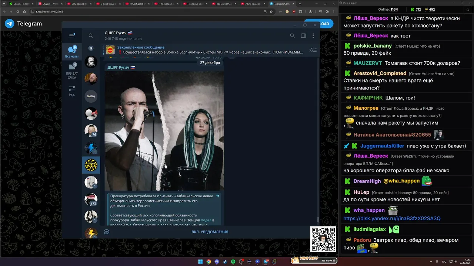Open Discord from the taskbar
The image size is (474, 266).
217,262
